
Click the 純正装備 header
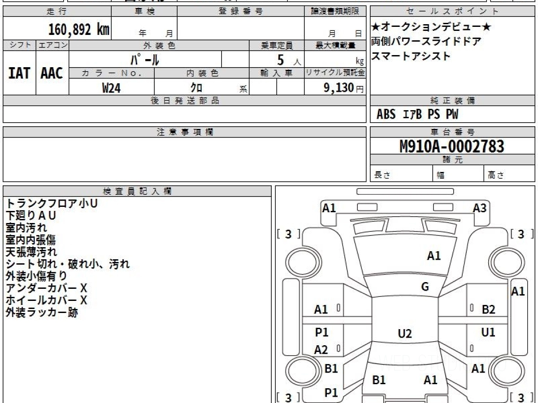(x=452, y=101)
